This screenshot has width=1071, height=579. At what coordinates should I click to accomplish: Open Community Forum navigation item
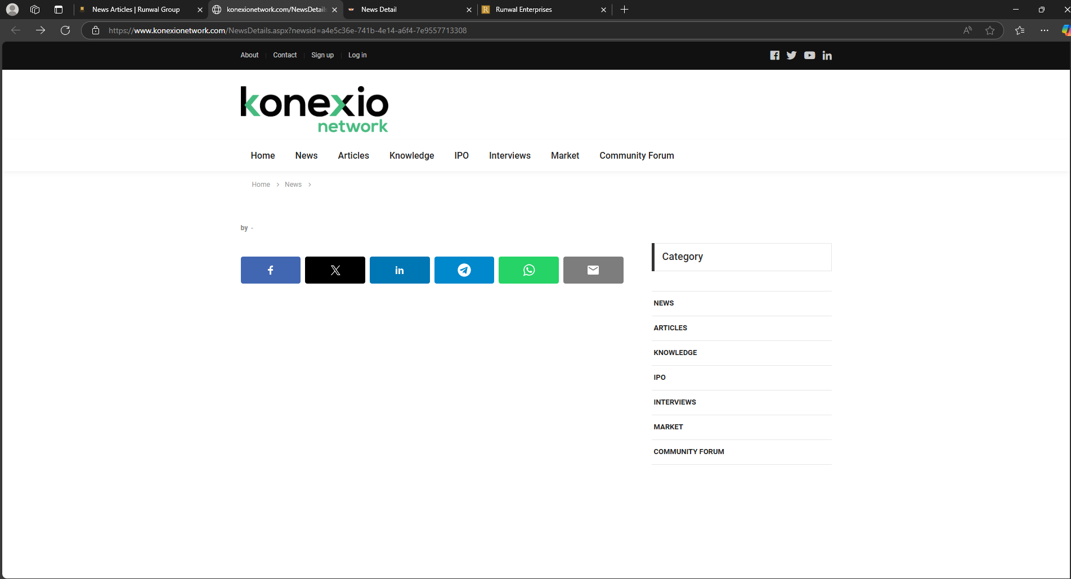point(637,155)
